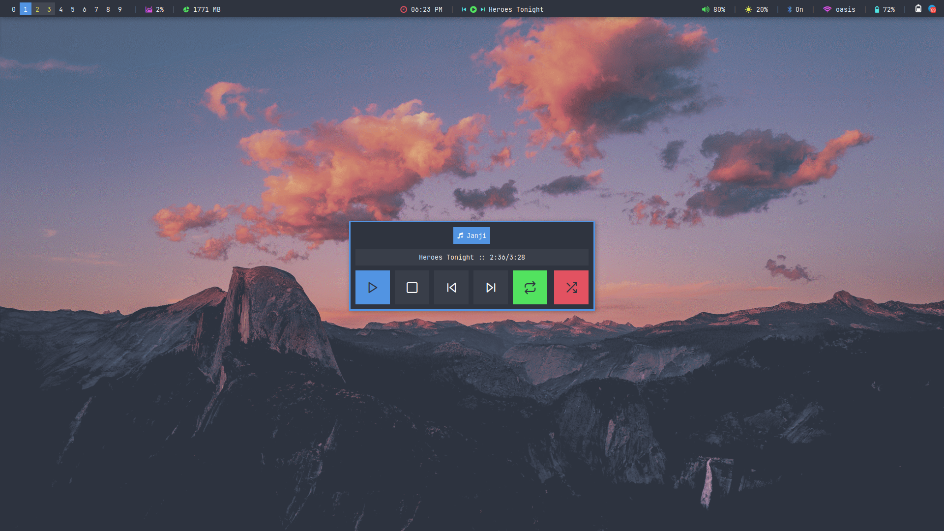
Task: Toggle shuffle with the red random button
Action: [571, 288]
